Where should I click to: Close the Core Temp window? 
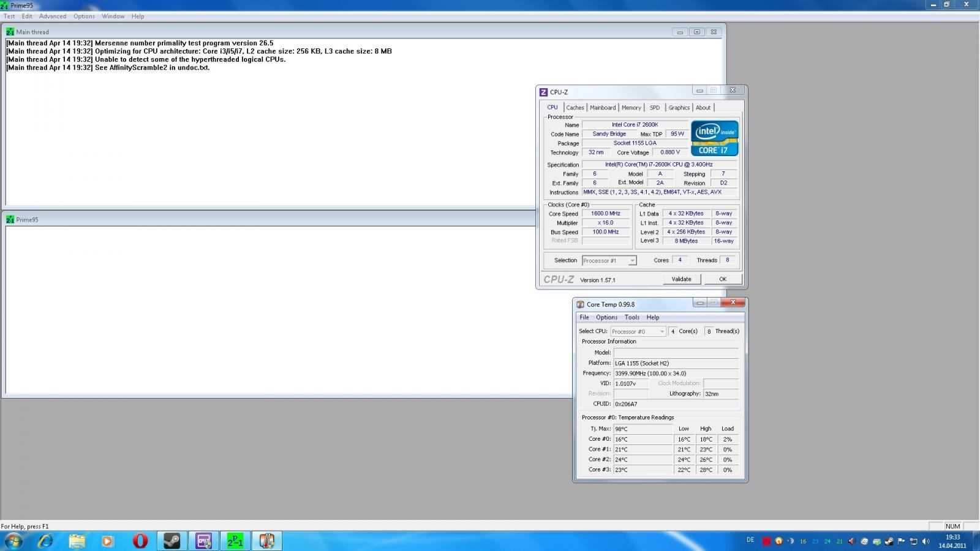(733, 302)
